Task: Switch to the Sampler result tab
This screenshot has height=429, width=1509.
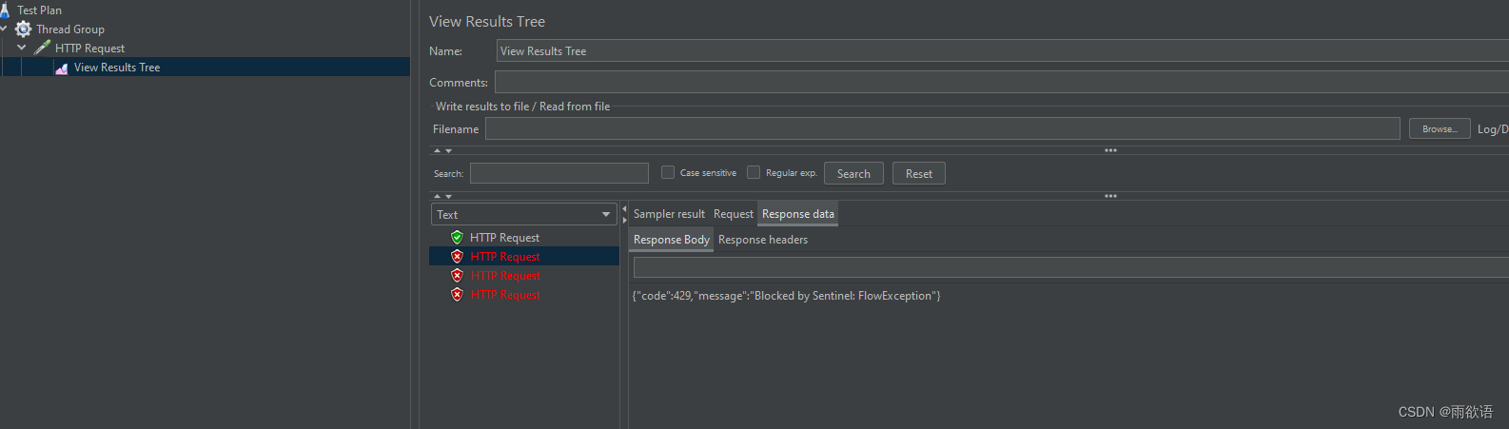Action: (669, 214)
